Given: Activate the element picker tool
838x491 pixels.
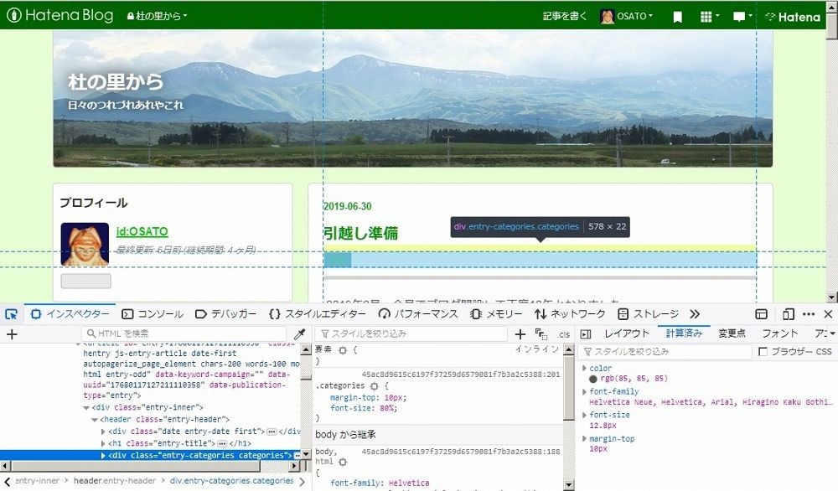Looking at the screenshot, I should tap(11, 313).
